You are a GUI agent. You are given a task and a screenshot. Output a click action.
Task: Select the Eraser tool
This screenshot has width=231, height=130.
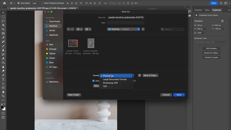pos(3,58)
